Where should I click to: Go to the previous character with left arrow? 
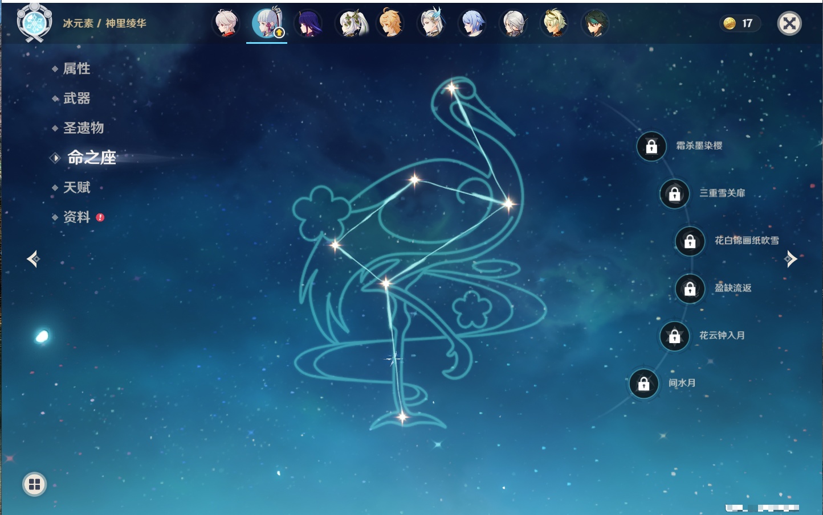[33, 259]
